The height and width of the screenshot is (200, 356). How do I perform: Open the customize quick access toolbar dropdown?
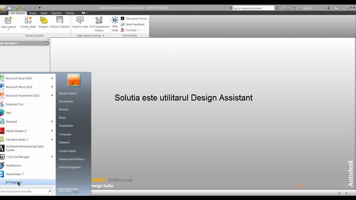(x=39, y=8)
